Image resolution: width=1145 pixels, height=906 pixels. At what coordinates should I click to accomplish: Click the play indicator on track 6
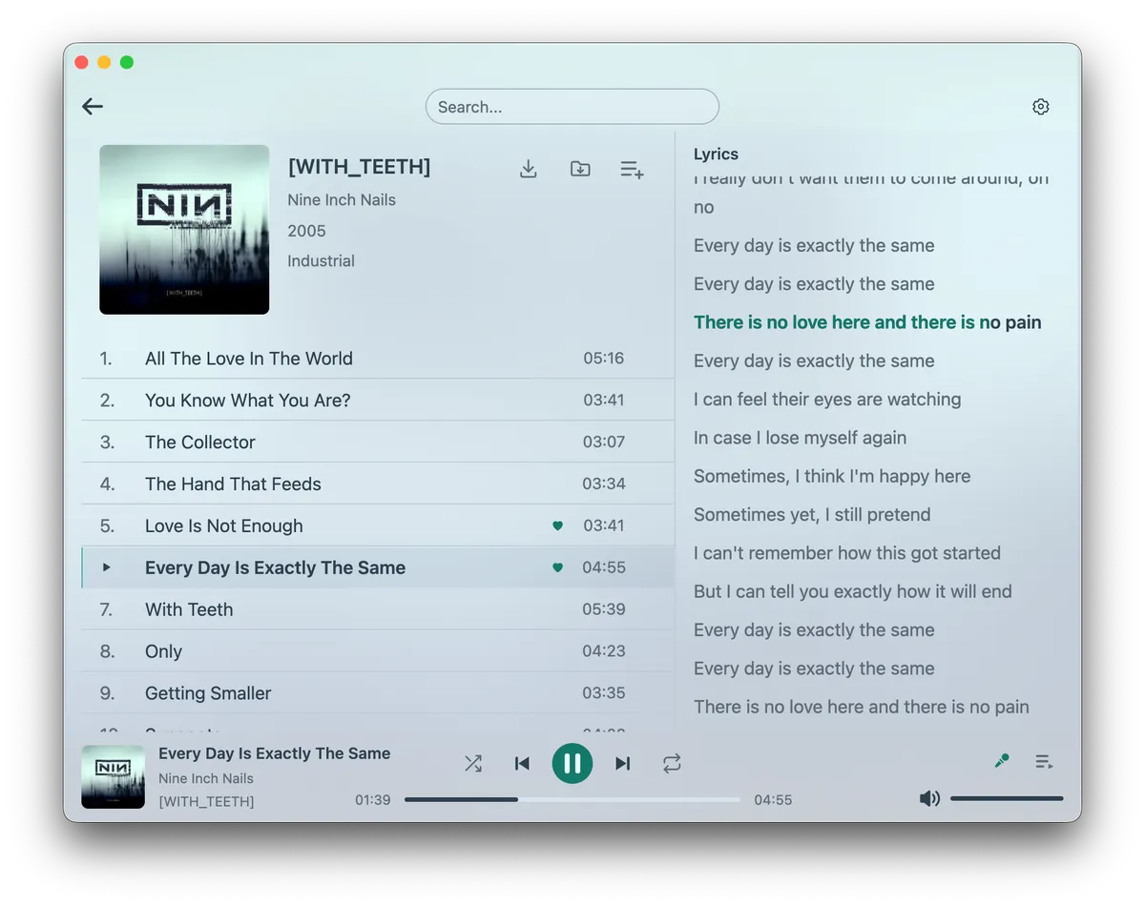click(x=107, y=567)
